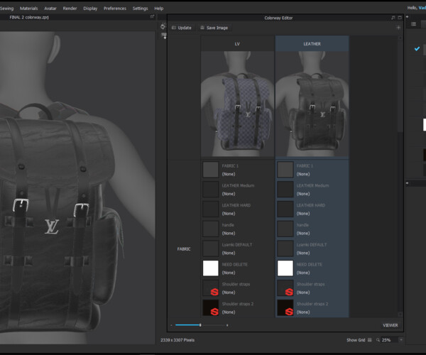Adjust the colorway thumbnail size slider

(x=200, y=325)
